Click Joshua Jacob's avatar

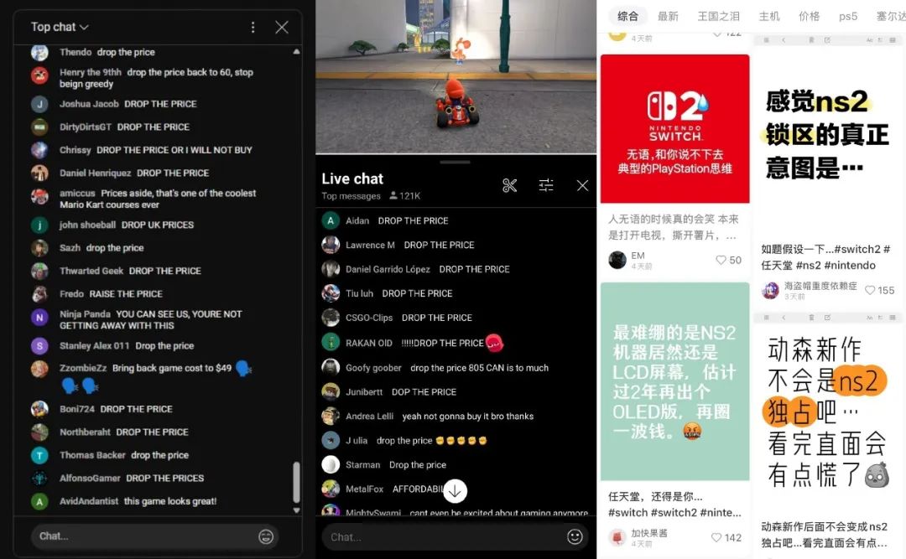pyautogui.click(x=39, y=104)
